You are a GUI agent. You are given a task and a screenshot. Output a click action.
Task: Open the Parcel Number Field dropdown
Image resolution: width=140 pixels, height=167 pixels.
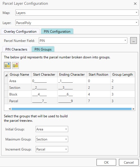point(83,40)
